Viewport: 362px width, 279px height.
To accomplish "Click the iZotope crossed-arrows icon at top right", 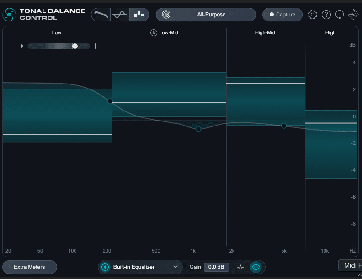I will click(x=353, y=15).
